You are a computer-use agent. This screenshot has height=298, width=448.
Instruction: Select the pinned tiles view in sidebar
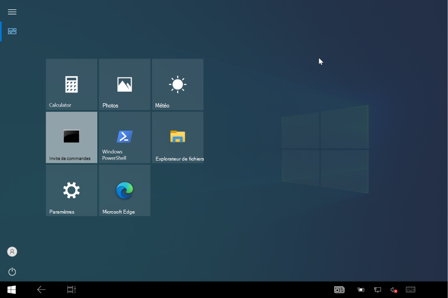coord(12,31)
